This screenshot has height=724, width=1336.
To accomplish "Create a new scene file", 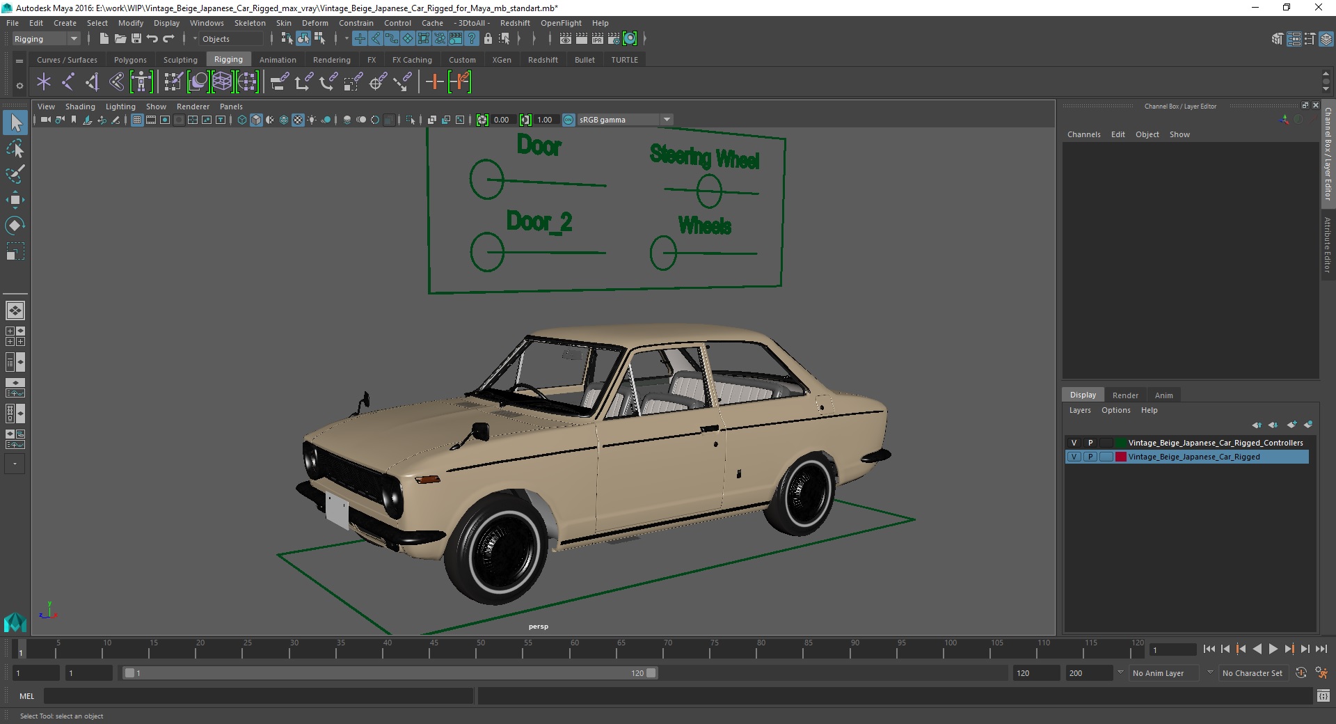I will pyautogui.click(x=104, y=39).
